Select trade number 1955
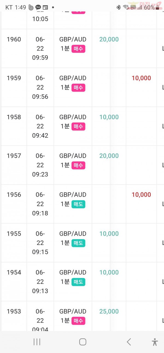164x353 pixels. point(14,234)
